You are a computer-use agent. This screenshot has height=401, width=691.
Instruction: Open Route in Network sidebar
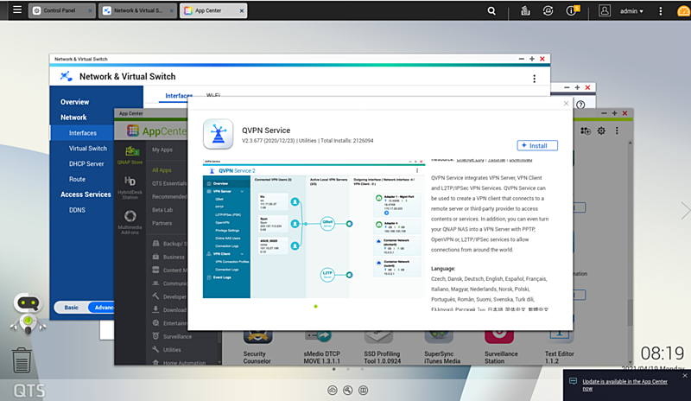tap(77, 179)
